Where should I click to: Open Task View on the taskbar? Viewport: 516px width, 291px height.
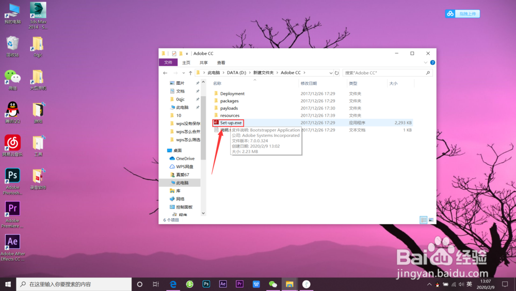point(156,284)
